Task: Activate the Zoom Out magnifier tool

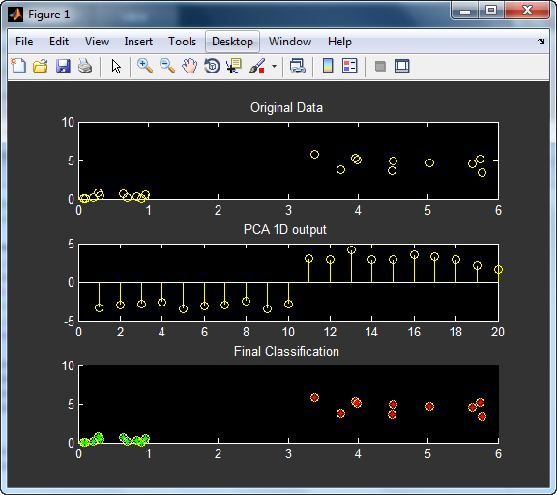Action: (x=167, y=66)
